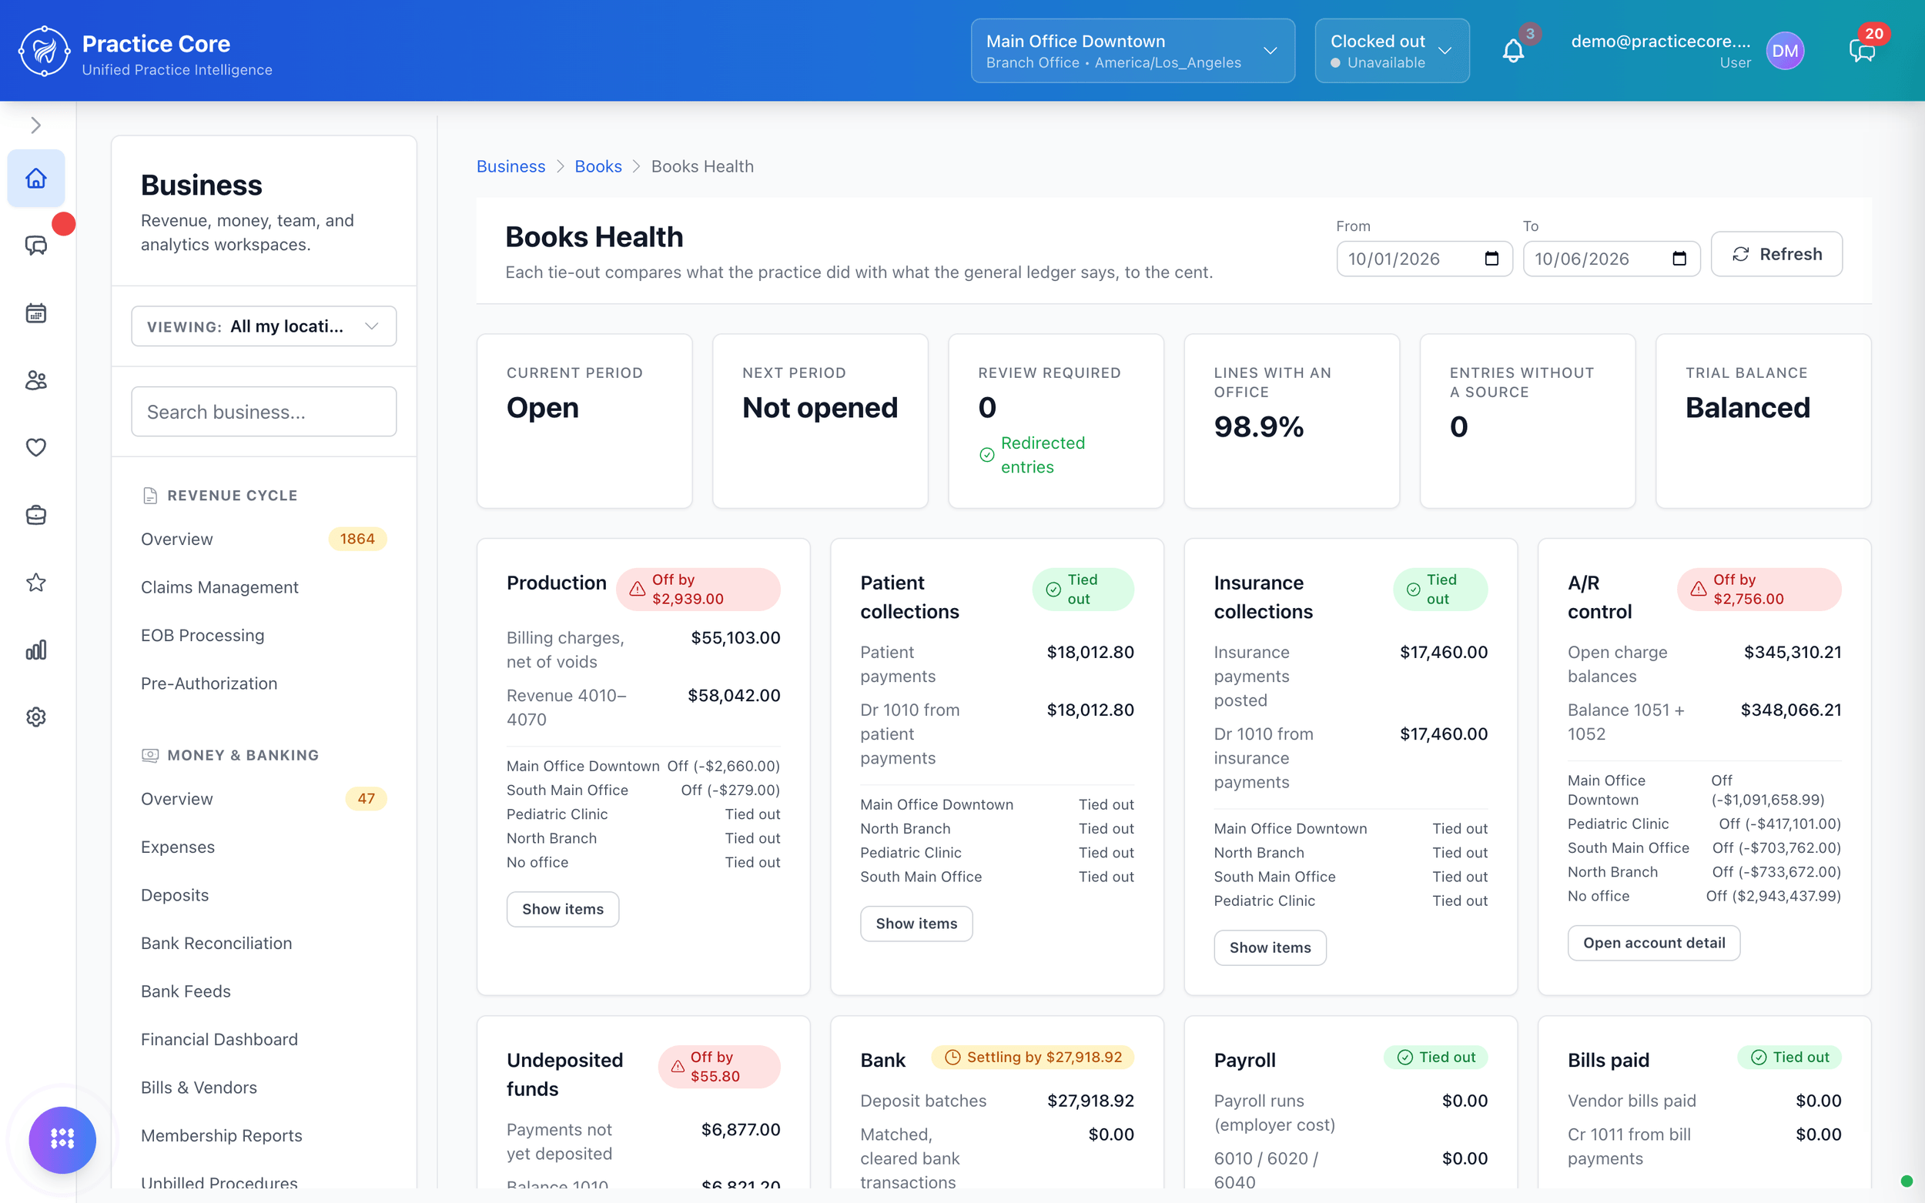Expand the Viewing All my locations selector
Viewport: 1925px width, 1203px height.
(x=263, y=326)
